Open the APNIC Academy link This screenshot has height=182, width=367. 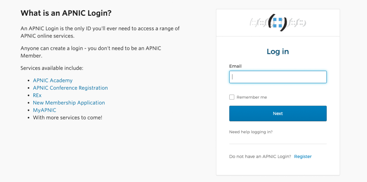(x=53, y=80)
